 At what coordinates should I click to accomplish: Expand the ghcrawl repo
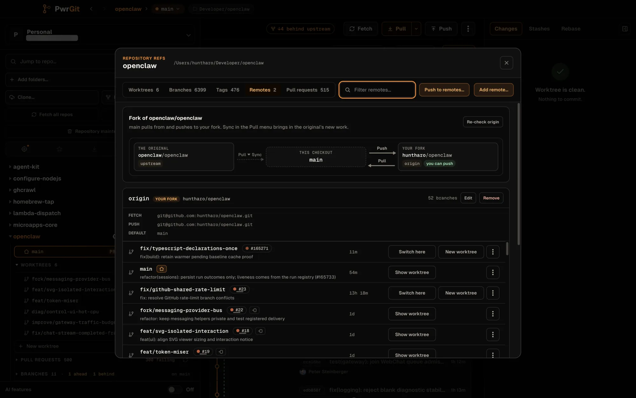[x=10, y=190]
